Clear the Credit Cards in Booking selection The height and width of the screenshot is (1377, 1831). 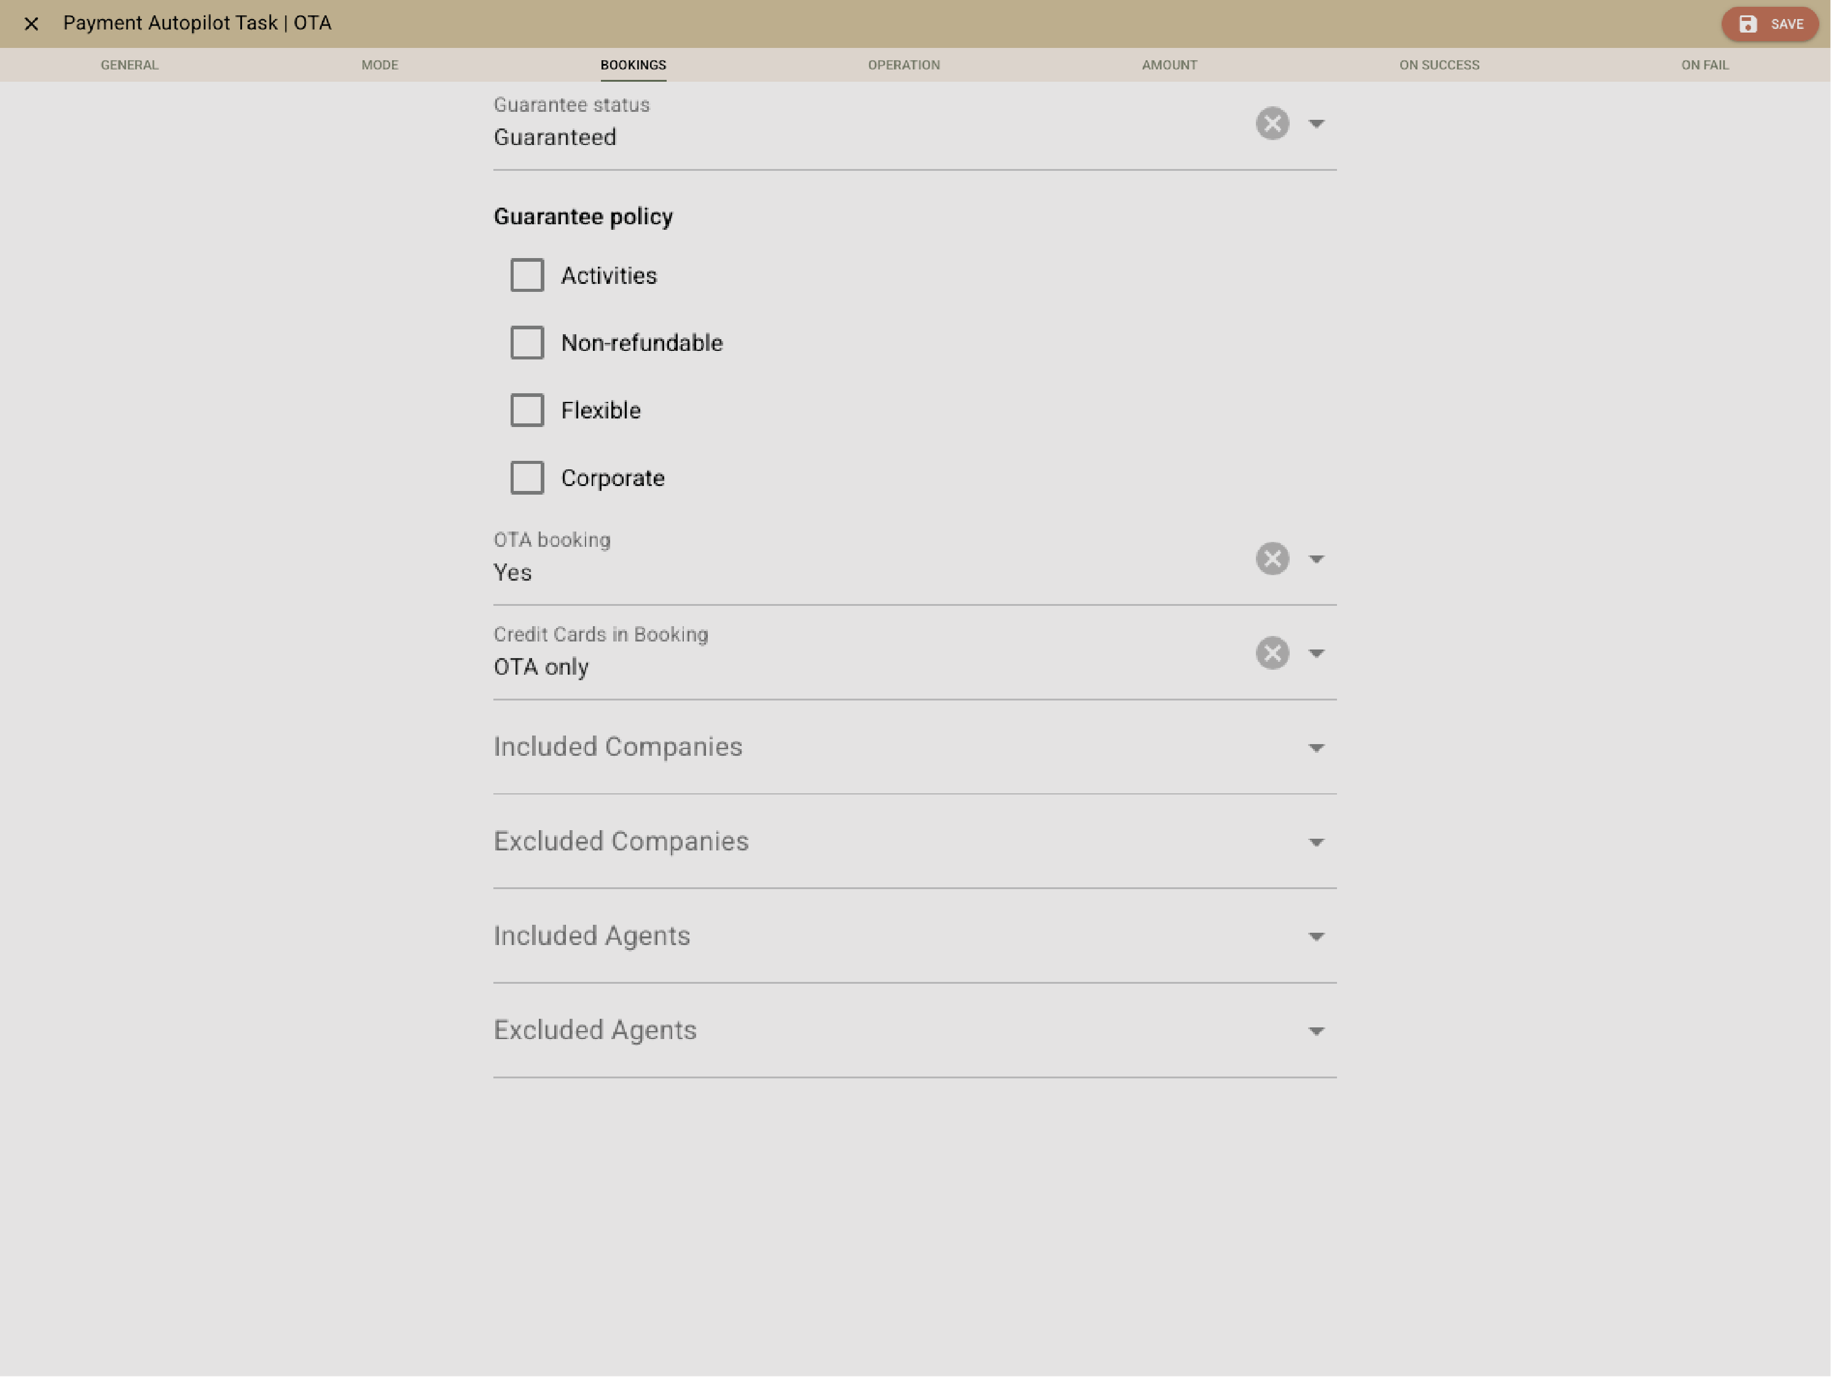[1272, 653]
